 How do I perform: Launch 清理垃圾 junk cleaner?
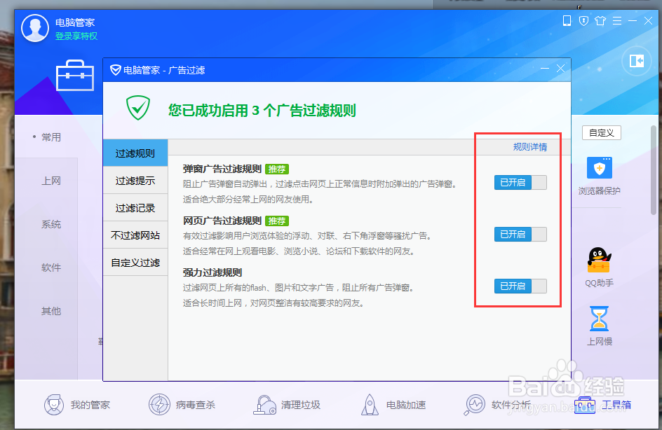coord(289,405)
